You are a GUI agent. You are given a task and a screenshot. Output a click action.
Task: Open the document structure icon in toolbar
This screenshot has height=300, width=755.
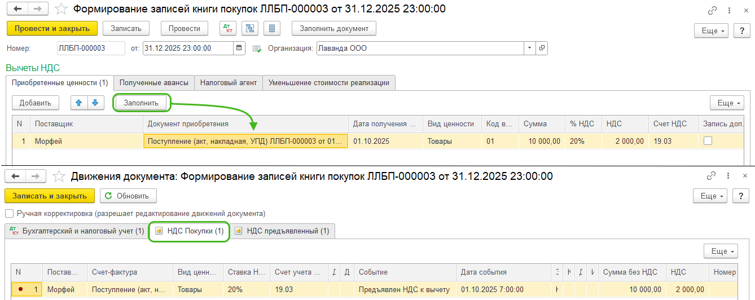[250, 28]
